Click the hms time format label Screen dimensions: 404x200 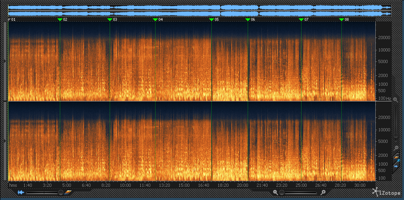click(13, 186)
